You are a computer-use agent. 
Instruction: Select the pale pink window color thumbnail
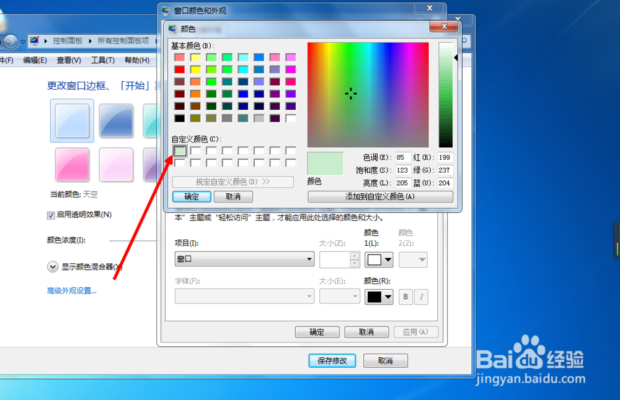[x=116, y=165]
